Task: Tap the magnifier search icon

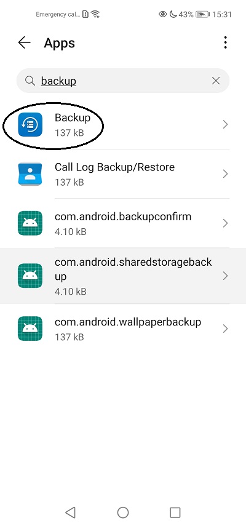Action: point(30,81)
